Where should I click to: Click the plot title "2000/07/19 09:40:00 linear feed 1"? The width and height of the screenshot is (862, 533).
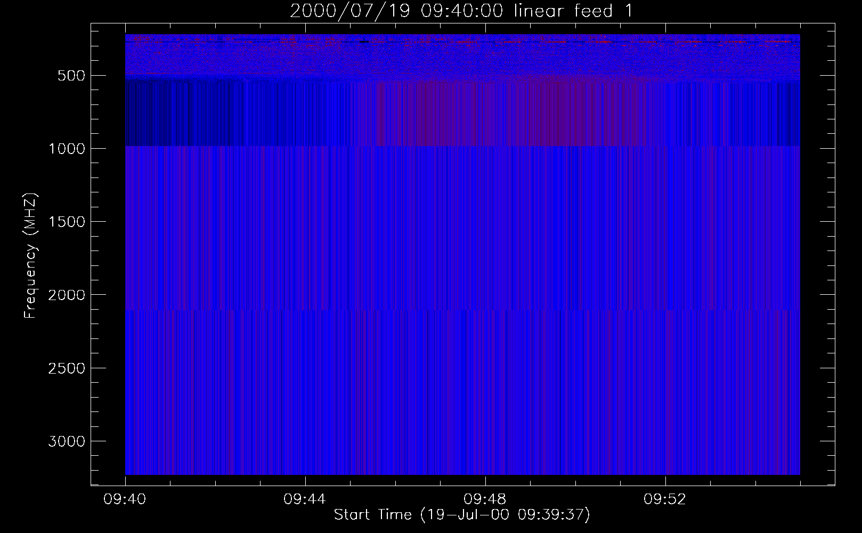(461, 11)
